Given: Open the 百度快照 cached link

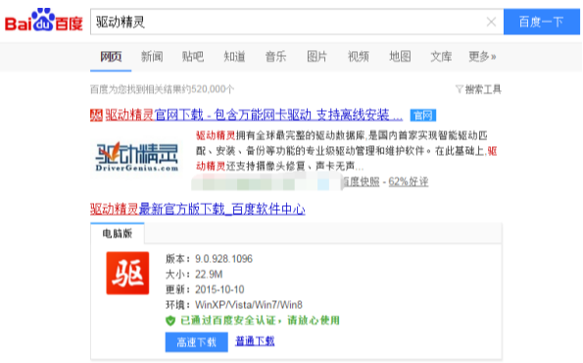Looking at the screenshot, I should click(361, 181).
